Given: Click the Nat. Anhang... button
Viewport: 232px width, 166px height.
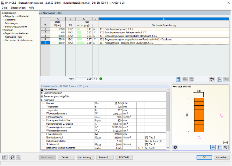Looking at the screenshot, I should click(85, 157).
